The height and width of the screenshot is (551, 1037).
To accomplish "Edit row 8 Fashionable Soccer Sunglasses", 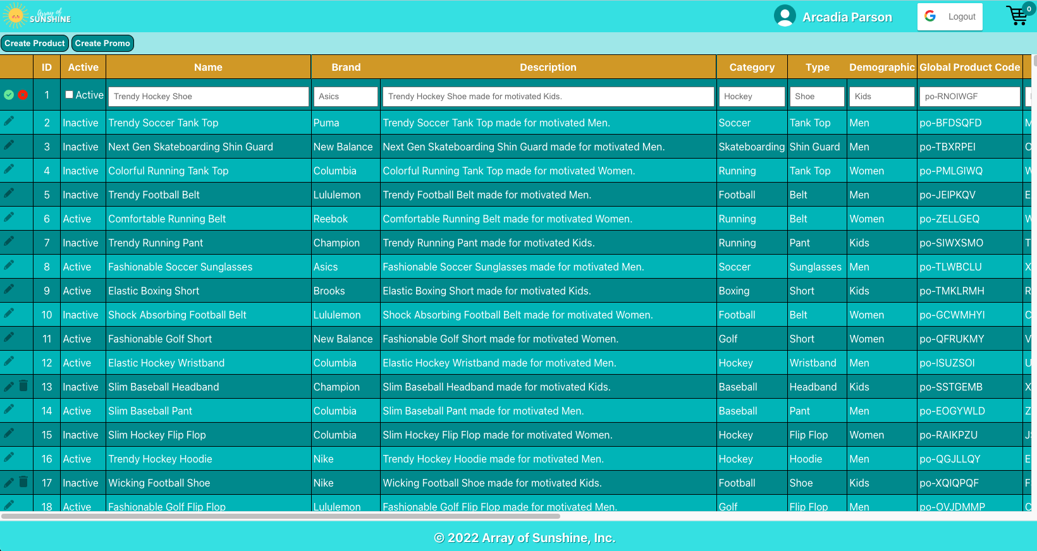I will [9, 265].
